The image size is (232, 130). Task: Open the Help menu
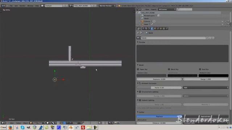[x=37, y=6]
